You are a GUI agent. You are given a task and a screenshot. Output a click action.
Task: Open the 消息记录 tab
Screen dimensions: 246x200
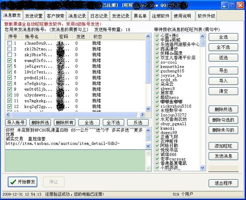click(77, 16)
